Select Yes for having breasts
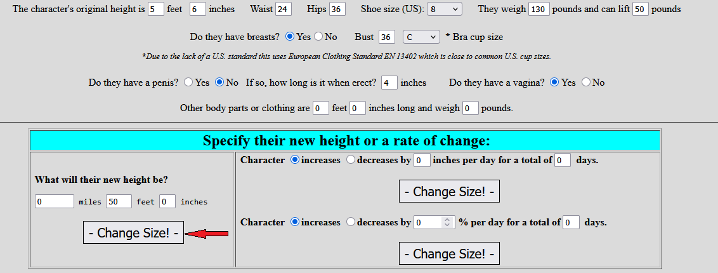This screenshot has height=273, width=718. tap(289, 37)
